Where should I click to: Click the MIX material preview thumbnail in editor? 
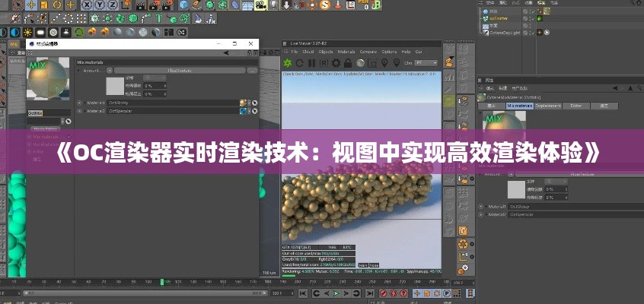48,79
